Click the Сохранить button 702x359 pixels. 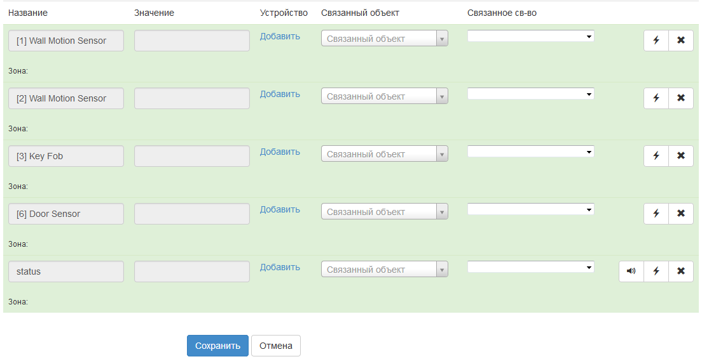pyautogui.click(x=217, y=346)
